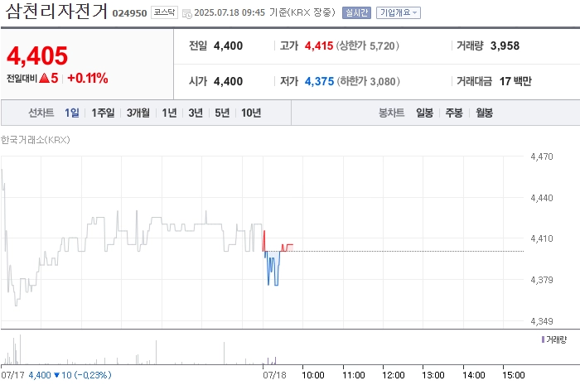Viewport: 580px width, 385px height.
Task: Show the 월봉 monthly candle chart
Action: pyautogui.click(x=484, y=113)
